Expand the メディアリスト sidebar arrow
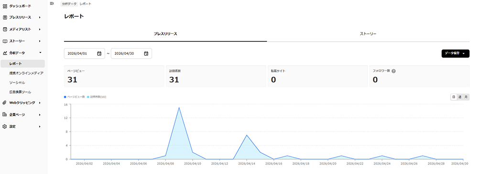The width and height of the screenshot is (478, 174). (x=40, y=30)
